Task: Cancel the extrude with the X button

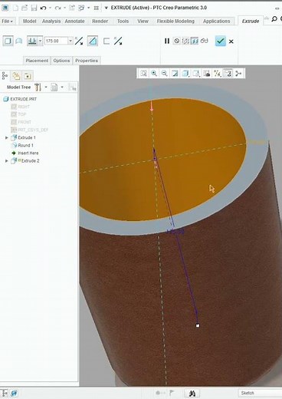Action: pos(231,41)
